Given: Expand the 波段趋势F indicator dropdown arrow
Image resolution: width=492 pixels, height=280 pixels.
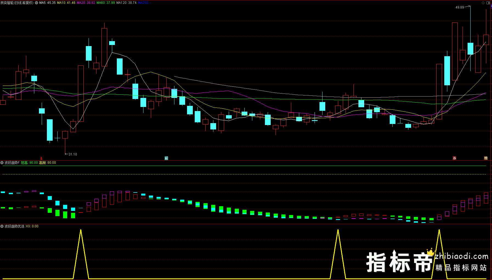Looking at the screenshot, I should (2, 163).
